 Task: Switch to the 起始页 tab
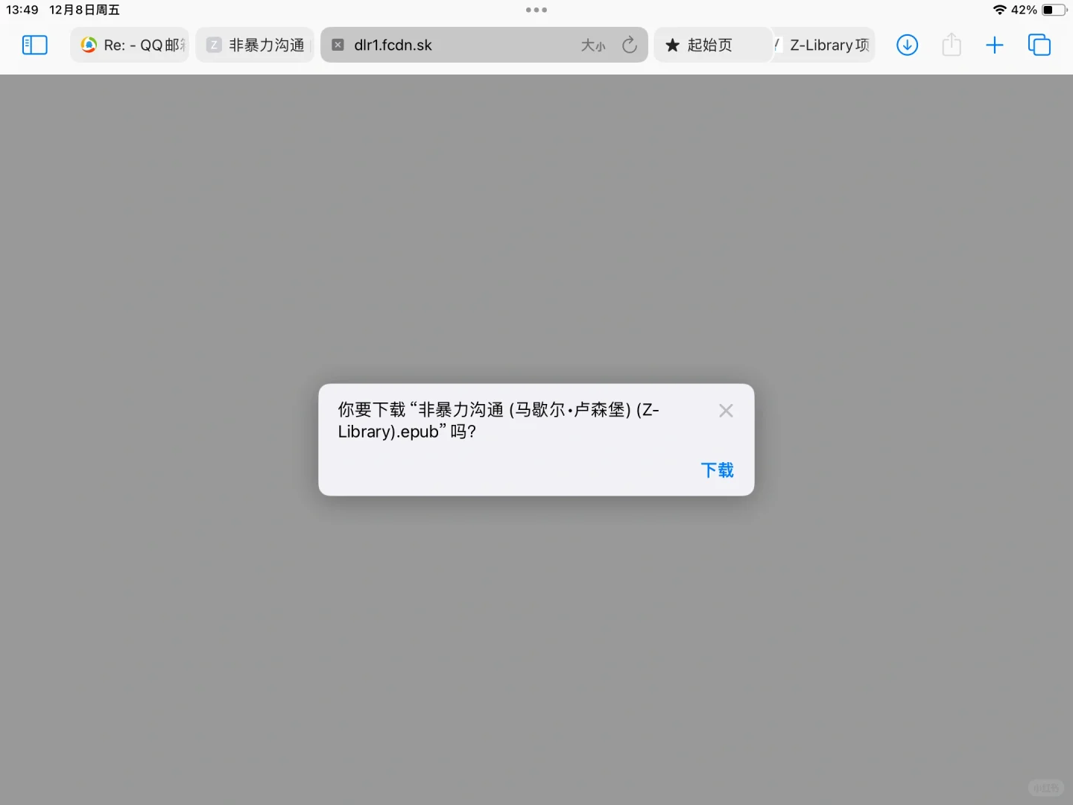712,45
